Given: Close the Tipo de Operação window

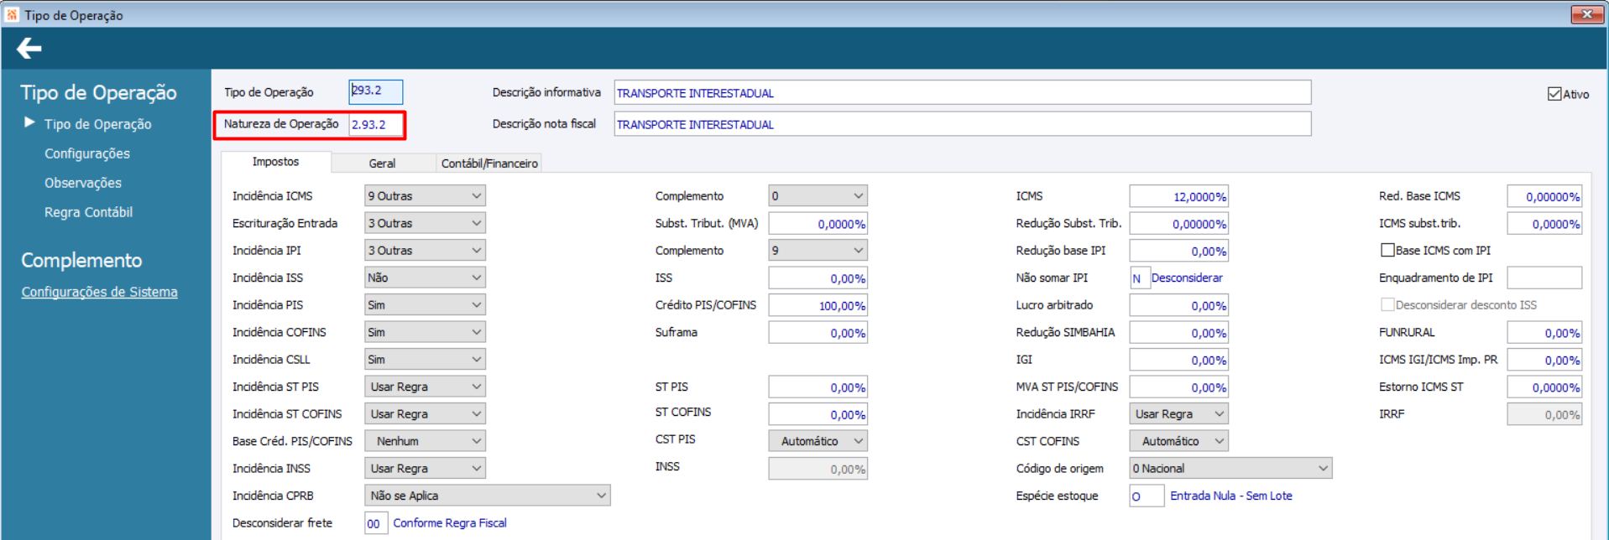Looking at the screenshot, I should [x=1586, y=14].
